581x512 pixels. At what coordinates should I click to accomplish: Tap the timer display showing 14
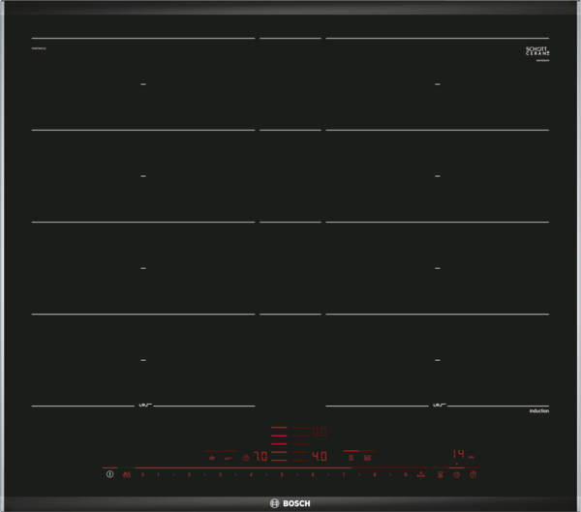pyautogui.click(x=459, y=453)
